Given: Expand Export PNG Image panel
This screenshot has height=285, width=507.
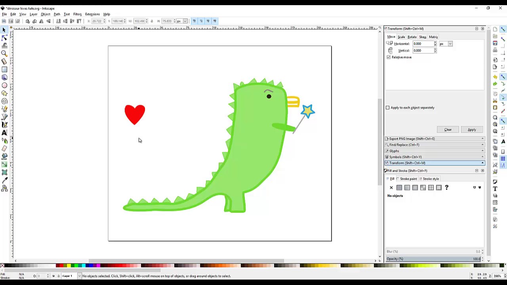Looking at the screenshot, I should 435,139.
